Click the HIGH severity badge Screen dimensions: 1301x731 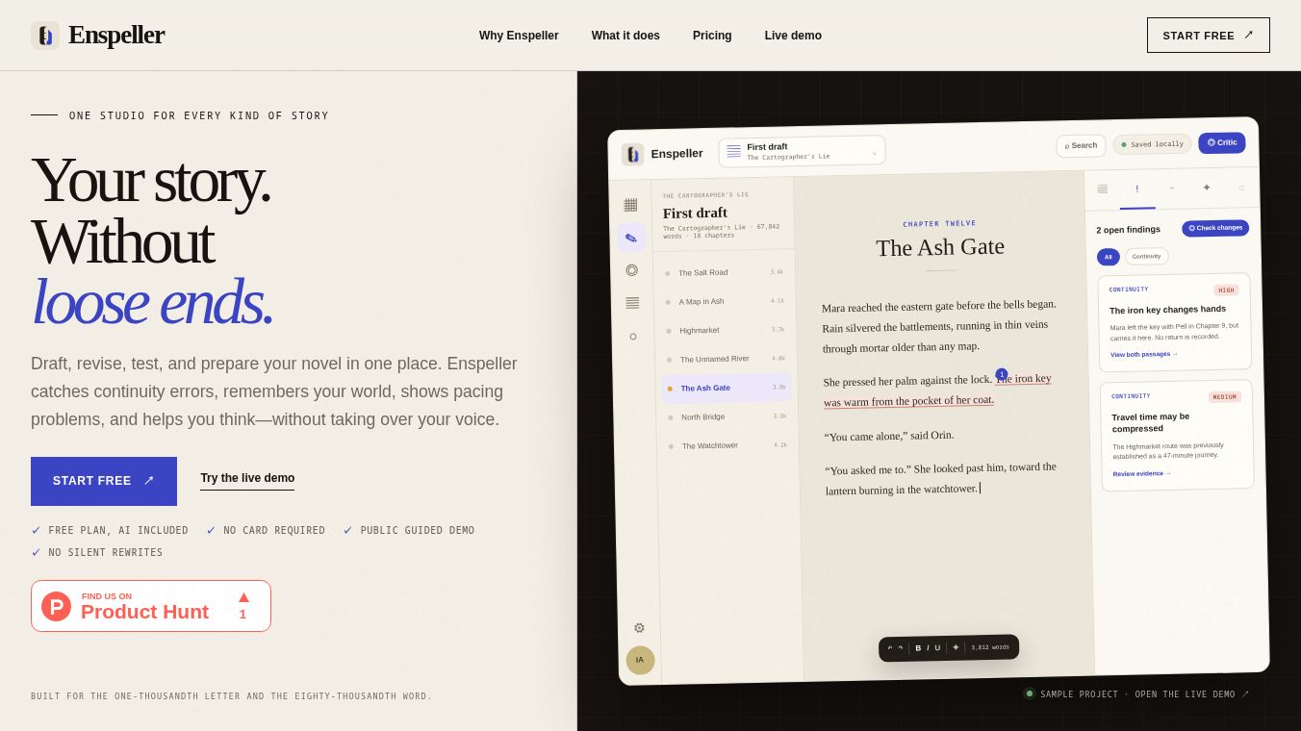(x=1226, y=290)
